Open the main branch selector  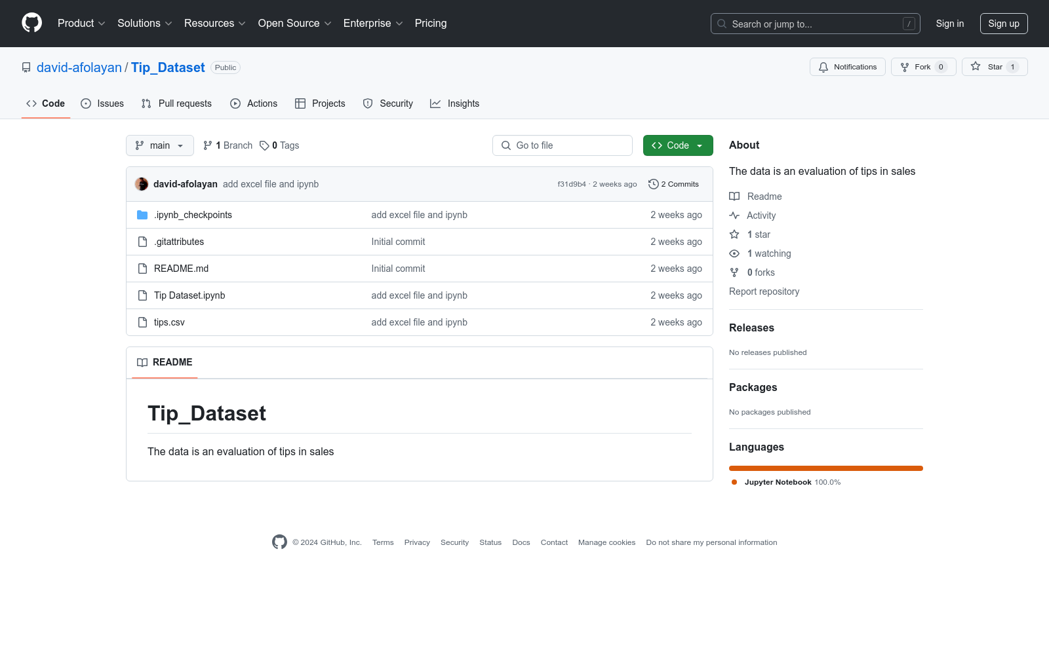point(160,145)
